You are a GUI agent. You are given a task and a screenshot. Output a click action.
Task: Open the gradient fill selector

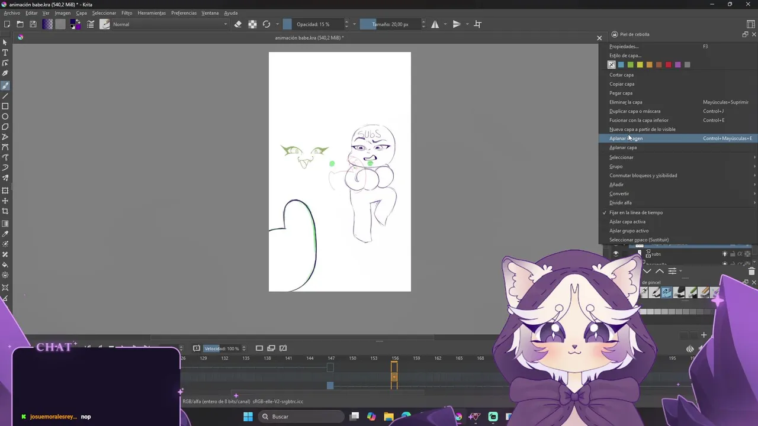click(47, 24)
